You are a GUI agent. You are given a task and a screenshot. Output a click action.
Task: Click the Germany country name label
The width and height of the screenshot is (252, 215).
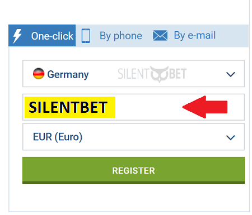[x=68, y=74]
